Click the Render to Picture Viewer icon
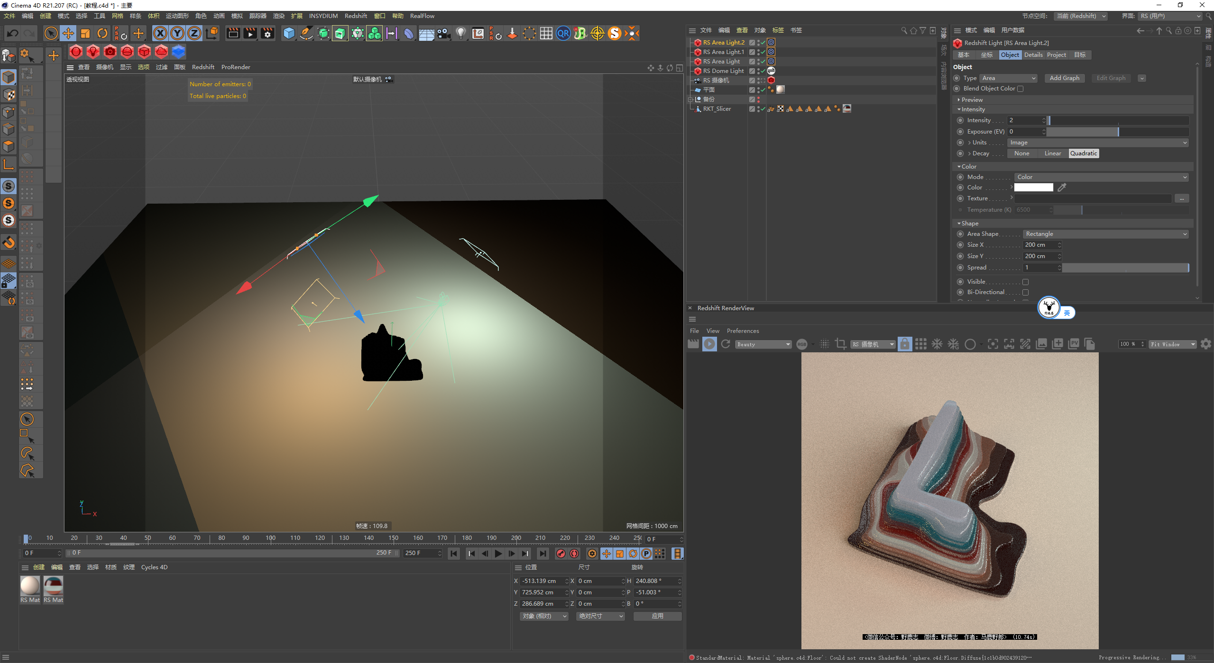 click(250, 33)
